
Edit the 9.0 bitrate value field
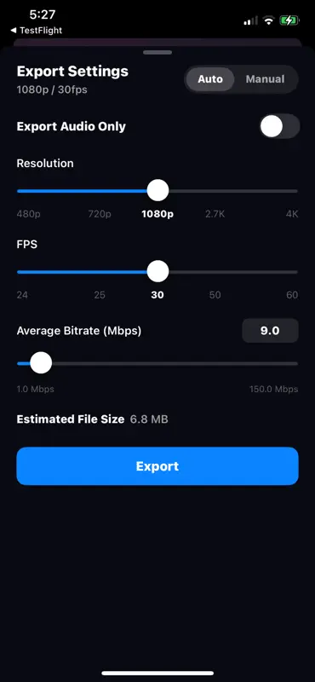(x=270, y=331)
